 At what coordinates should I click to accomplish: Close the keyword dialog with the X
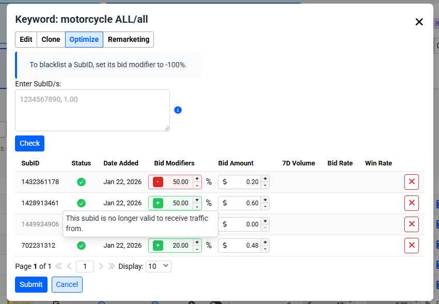419,22
